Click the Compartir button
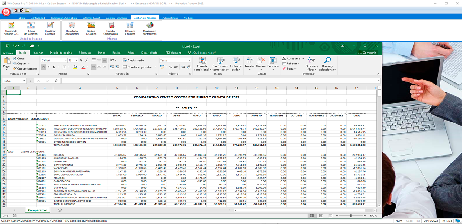This screenshot has width=462, height=224. click(367, 53)
